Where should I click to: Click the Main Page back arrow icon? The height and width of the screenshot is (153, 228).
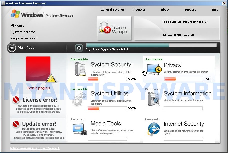click(x=12, y=48)
